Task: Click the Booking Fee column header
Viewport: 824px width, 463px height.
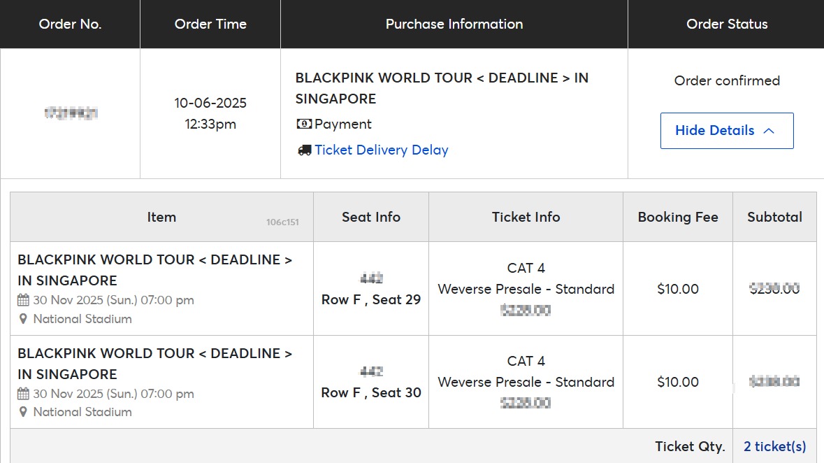Action: pos(678,217)
